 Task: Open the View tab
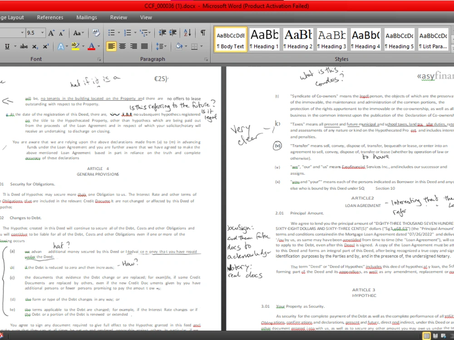tap(146, 17)
